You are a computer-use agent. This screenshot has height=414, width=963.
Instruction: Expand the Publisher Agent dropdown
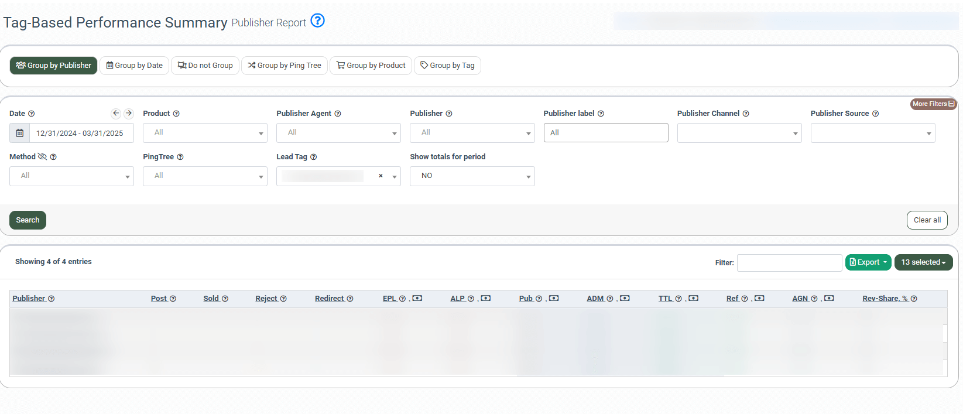338,133
